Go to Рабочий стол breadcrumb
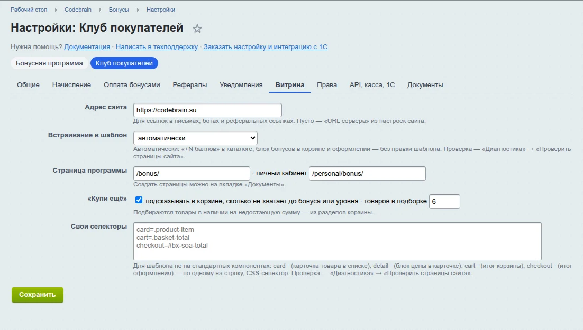 (x=29, y=10)
